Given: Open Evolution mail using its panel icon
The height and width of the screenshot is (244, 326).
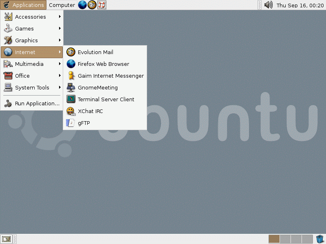Looking at the screenshot, I should 92,5.
